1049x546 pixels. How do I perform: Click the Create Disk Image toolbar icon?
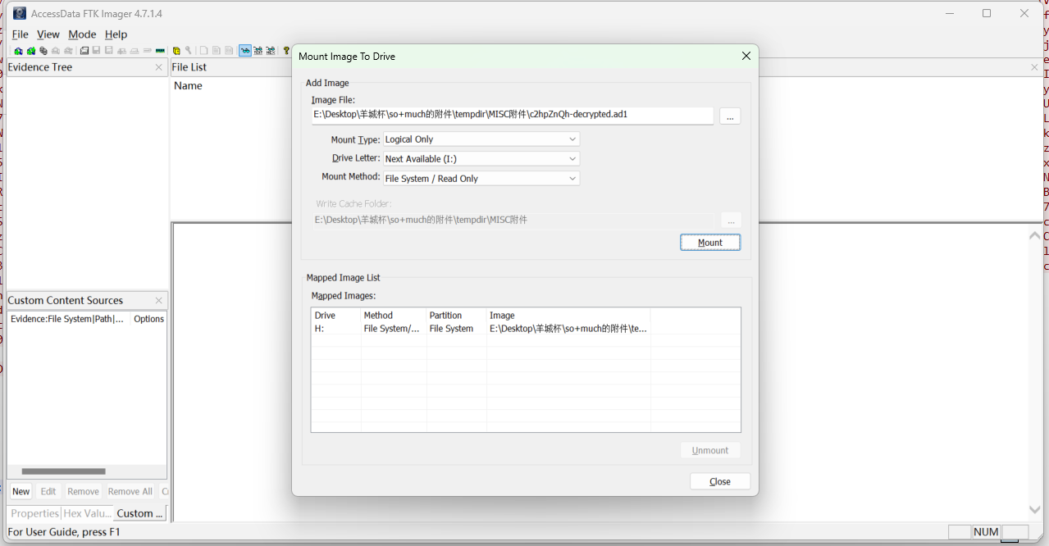[84, 51]
